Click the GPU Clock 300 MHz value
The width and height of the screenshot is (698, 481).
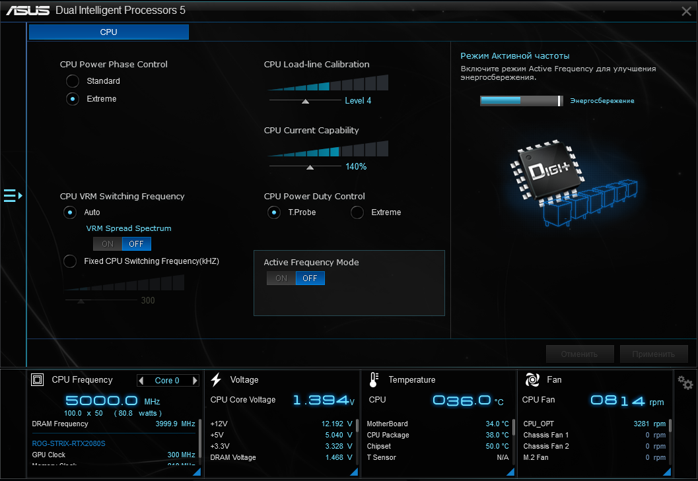click(x=181, y=455)
